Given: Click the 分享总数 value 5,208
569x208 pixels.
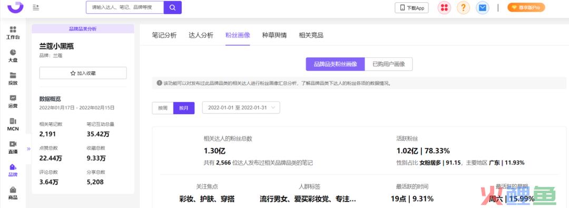Looking at the screenshot, I should (95, 182).
